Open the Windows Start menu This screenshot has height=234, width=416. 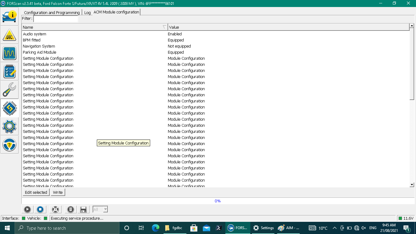click(x=7, y=228)
